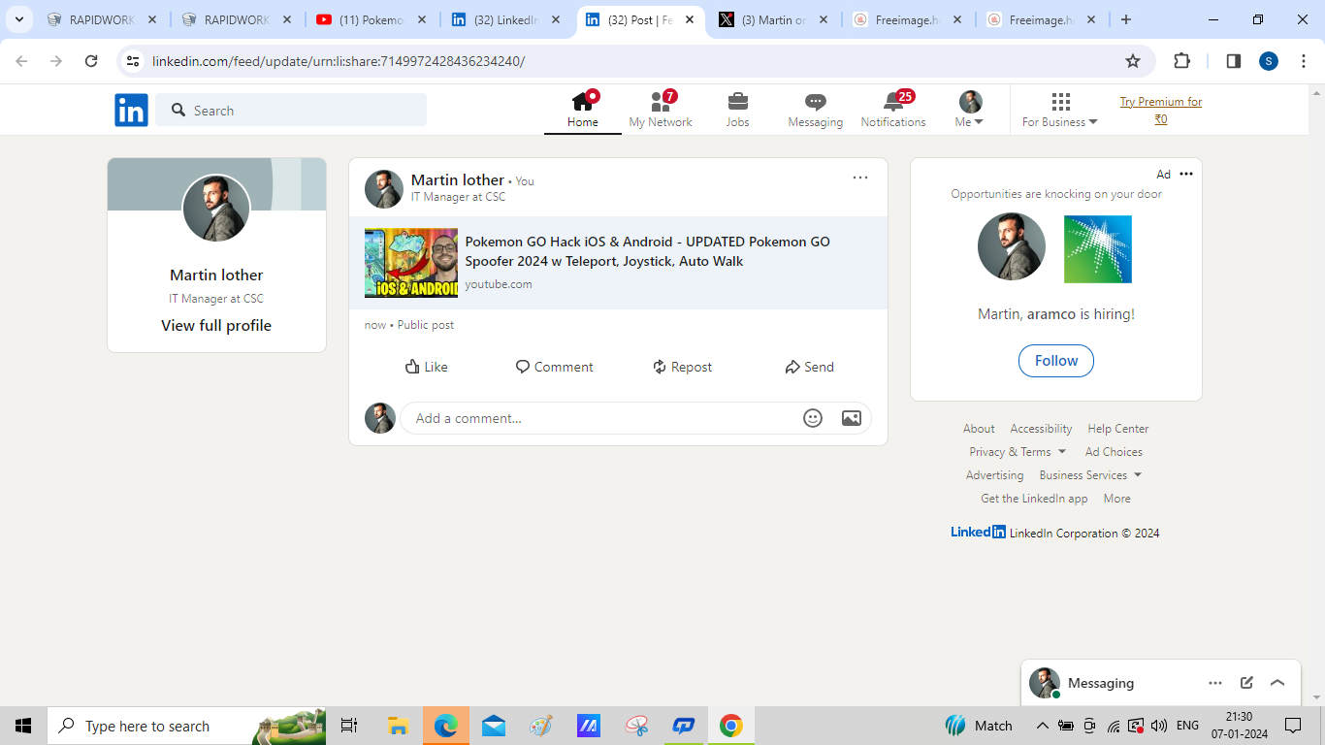Click the More footer link
This screenshot has width=1325, height=745.
(x=1116, y=498)
